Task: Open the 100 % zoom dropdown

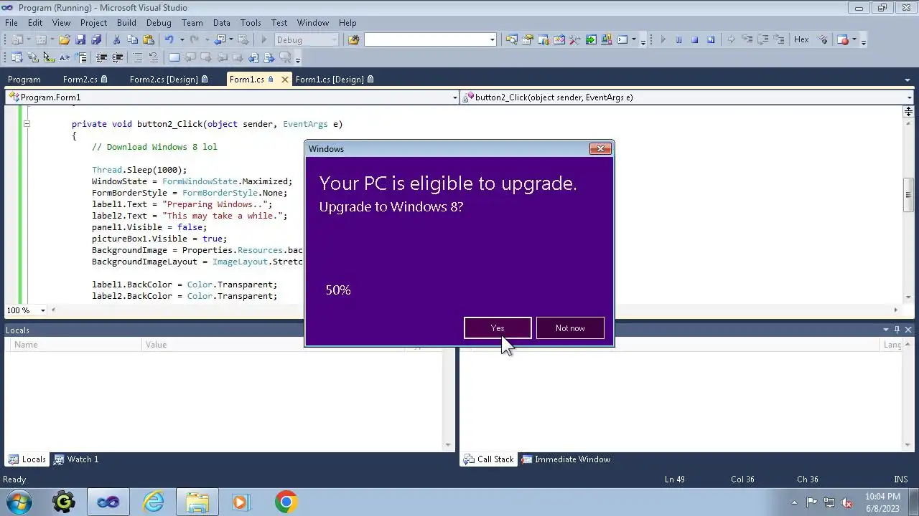Action: click(43, 310)
